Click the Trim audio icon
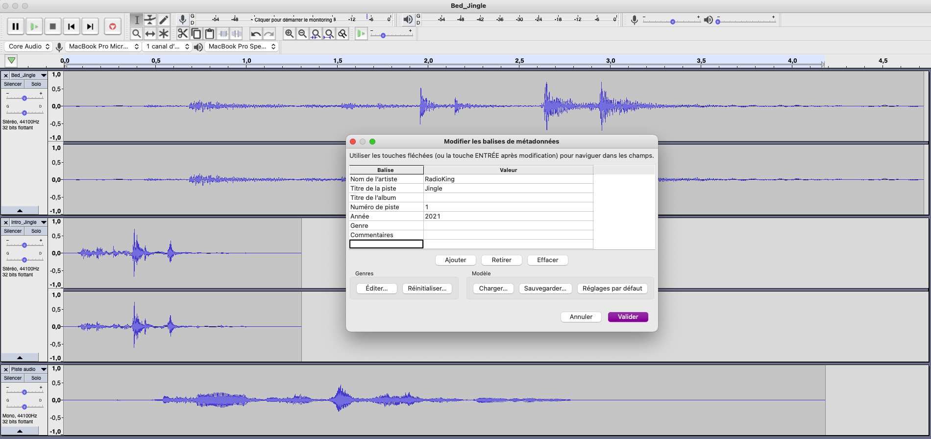931x439 pixels. (x=223, y=33)
